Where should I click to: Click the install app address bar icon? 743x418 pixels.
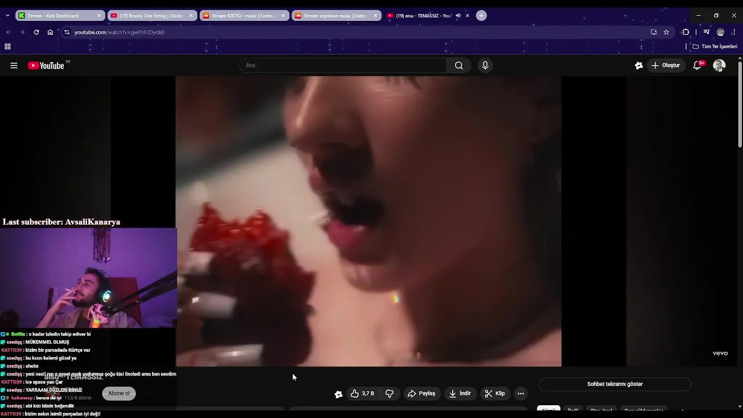point(654,32)
